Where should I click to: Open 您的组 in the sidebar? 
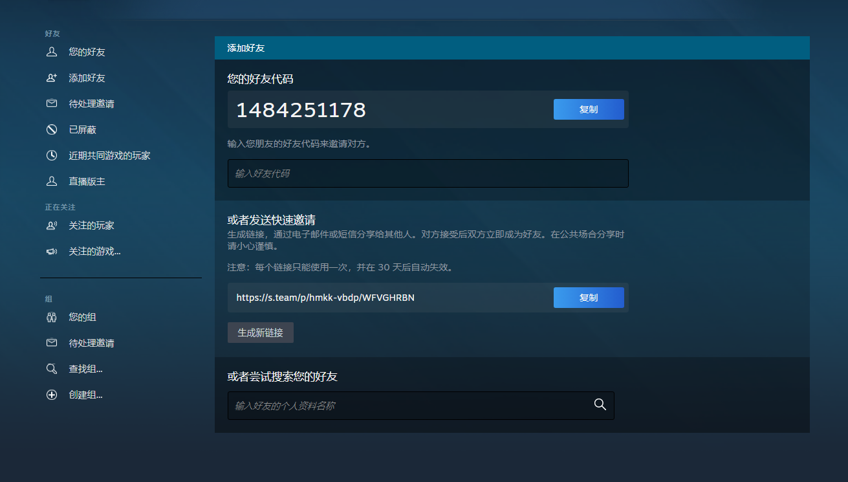pos(83,317)
